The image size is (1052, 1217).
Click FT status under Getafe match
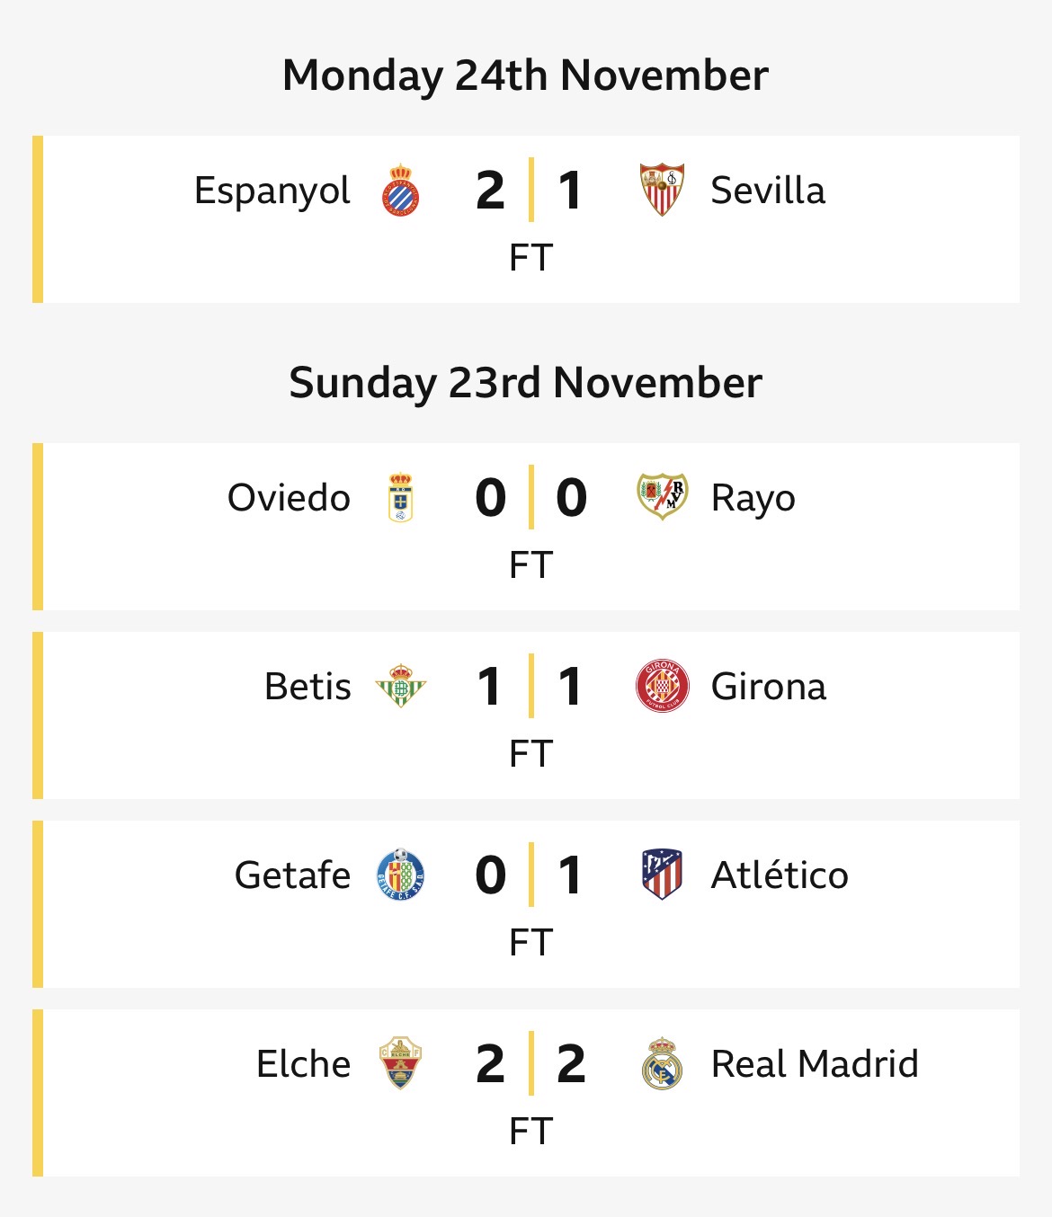(530, 943)
